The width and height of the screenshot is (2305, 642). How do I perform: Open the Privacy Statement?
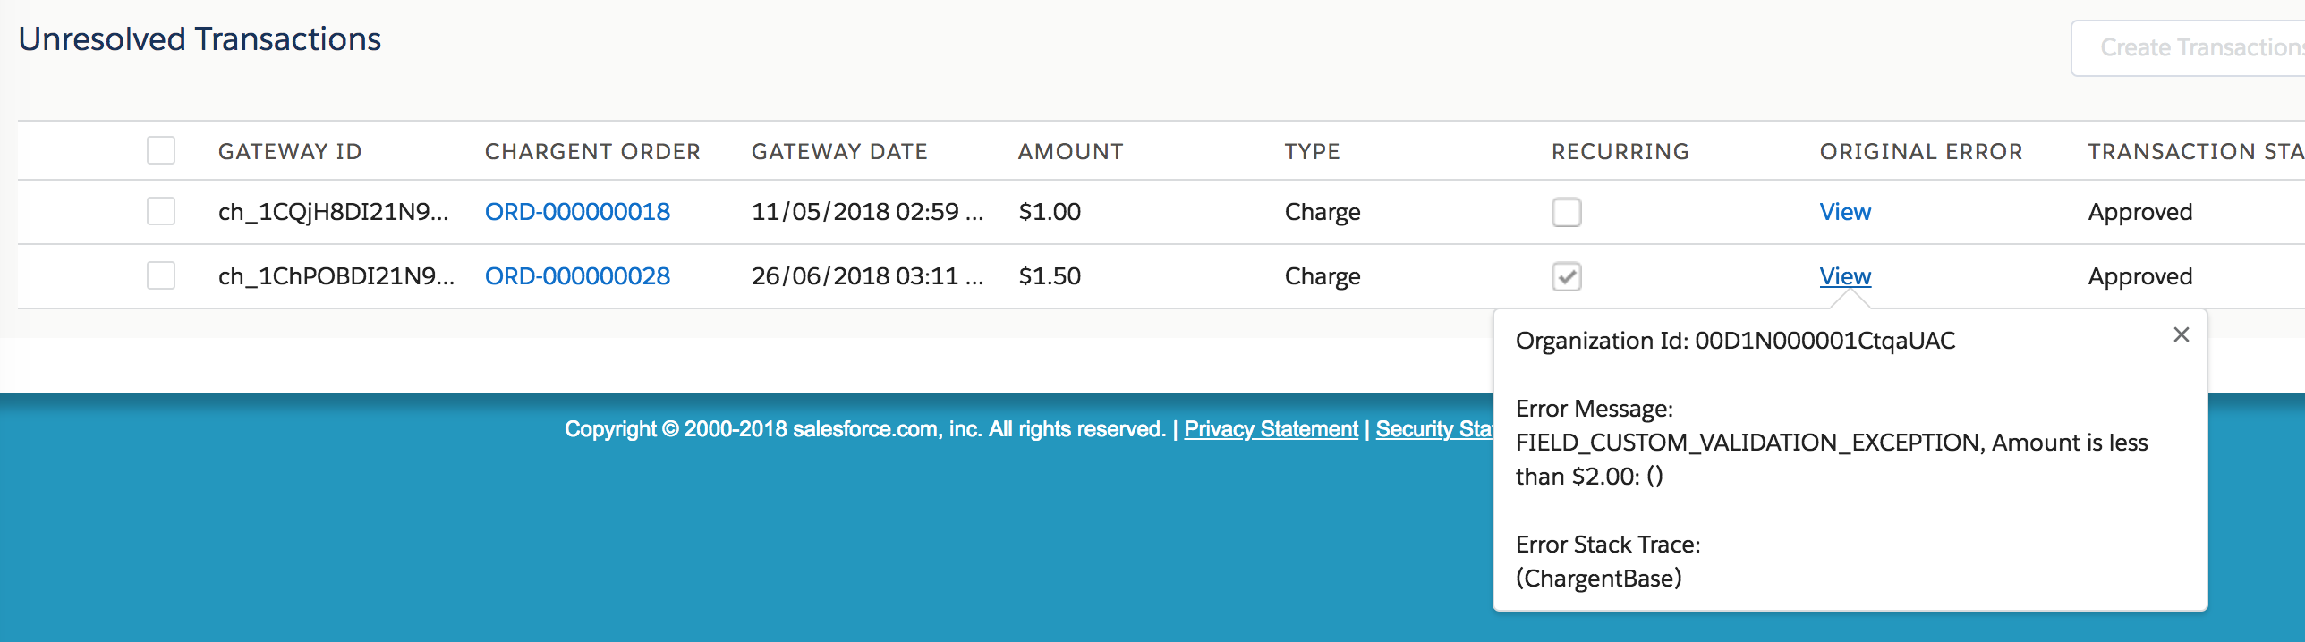pos(1271,429)
